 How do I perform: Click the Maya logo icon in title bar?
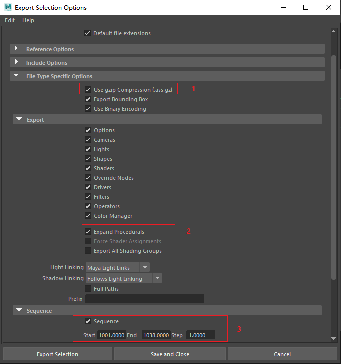point(8,7)
